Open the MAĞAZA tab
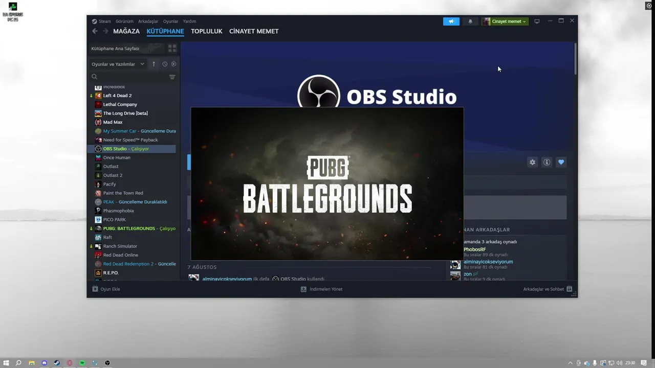This screenshot has height=368, width=655. (x=126, y=31)
